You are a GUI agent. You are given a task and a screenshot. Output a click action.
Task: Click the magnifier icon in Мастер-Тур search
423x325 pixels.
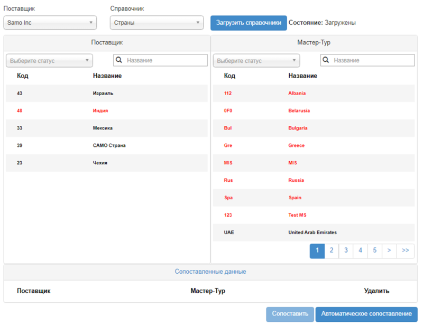(326, 60)
